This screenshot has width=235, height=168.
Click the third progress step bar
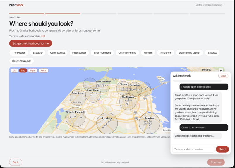click(99, 14)
